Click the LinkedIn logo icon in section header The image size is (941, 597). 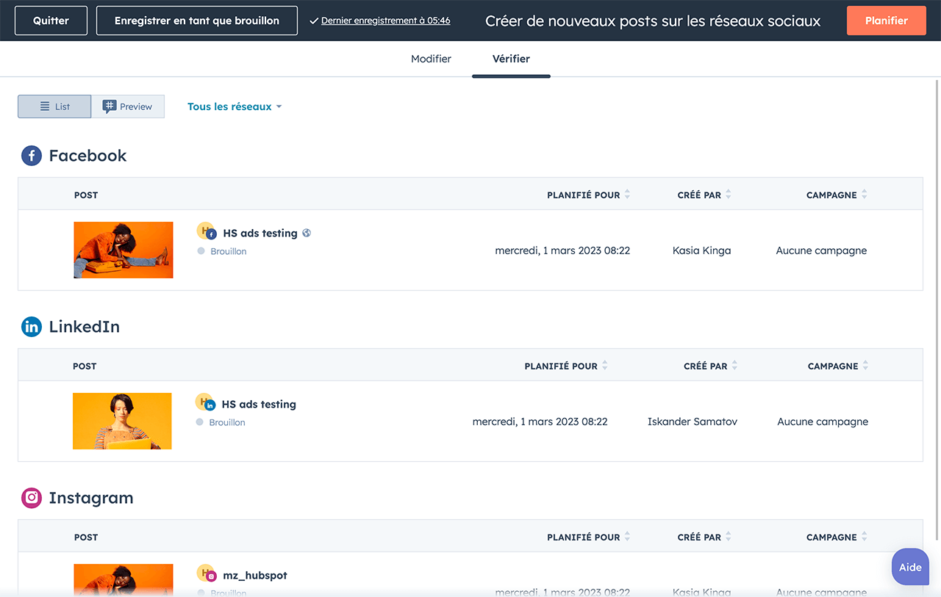point(32,327)
